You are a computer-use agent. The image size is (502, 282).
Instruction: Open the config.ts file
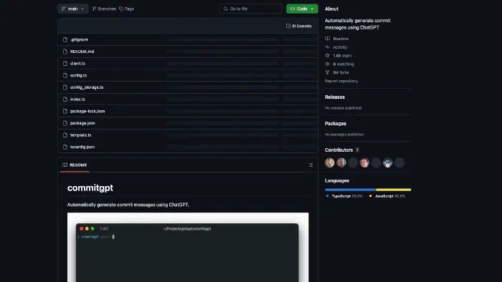78,75
